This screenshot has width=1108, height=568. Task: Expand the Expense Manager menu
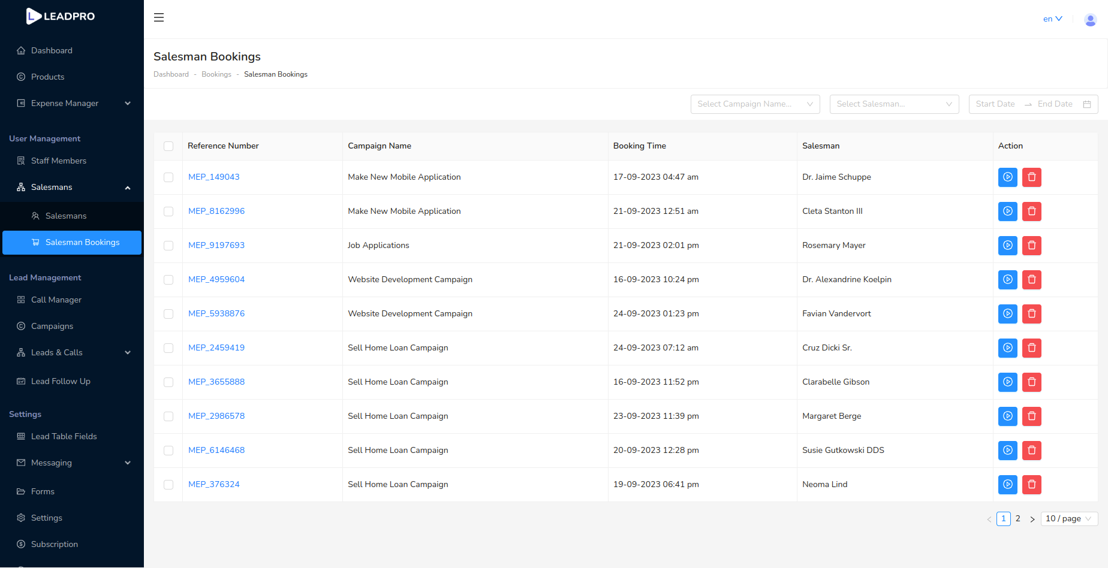(x=64, y=103)
